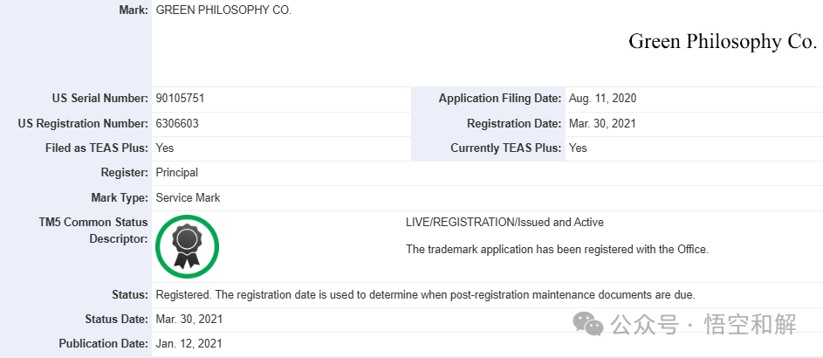Click the US Serial Number field label
This screenshot has width=823, height=358.
point(99,99)
